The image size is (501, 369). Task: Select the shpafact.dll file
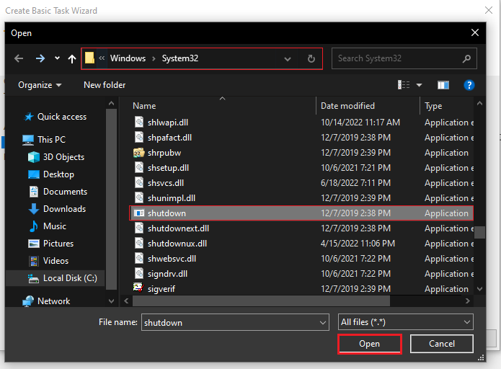(169, 138)
